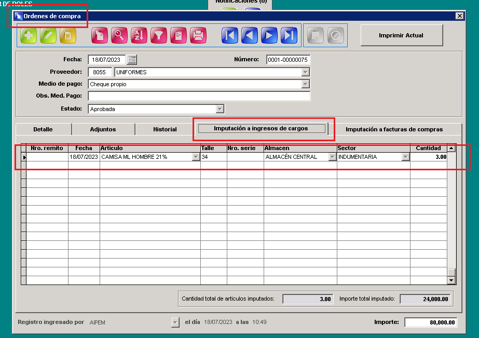The image size is (479, 338).
Task: Select Imputación a ingresos de cargos tab
Action: point(261,128)
